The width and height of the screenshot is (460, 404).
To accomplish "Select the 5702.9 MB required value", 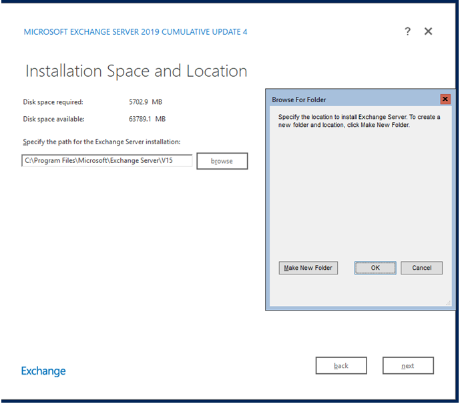I will coord(146,102).
